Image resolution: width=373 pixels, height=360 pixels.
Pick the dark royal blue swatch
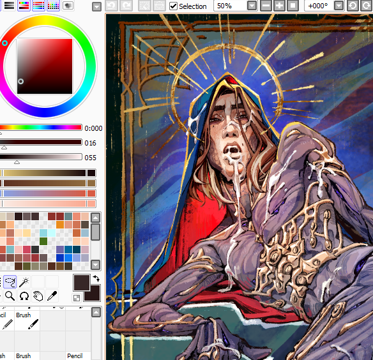[x=60, y=258]
